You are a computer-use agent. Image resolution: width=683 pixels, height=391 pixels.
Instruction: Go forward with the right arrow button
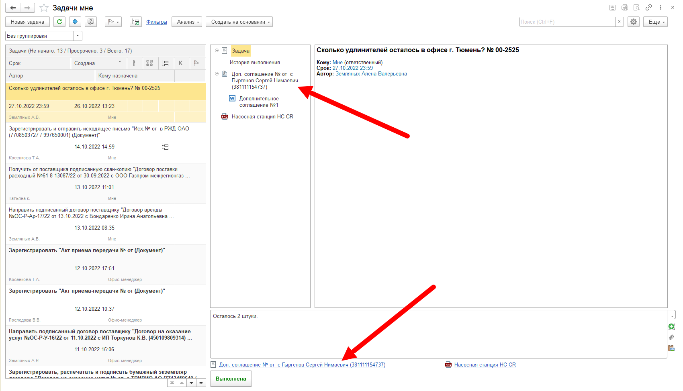27,8
